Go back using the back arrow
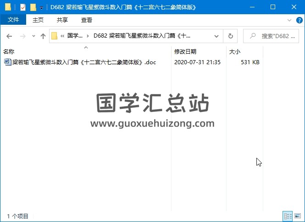 pyautogui.click(x=9, y=36)
